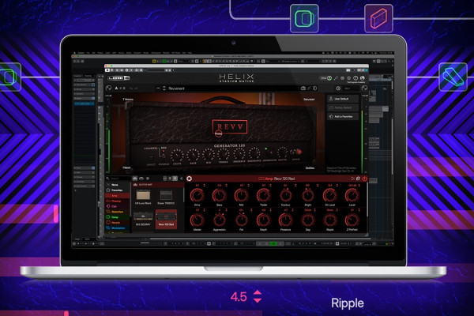Click the Level knob in the top row
The image size is (474, 316).
(352, 196)
